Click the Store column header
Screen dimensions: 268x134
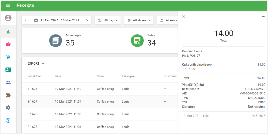(x=100, y=76)
